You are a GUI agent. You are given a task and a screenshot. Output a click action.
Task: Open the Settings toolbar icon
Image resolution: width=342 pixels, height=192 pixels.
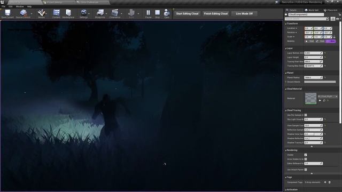83,13
